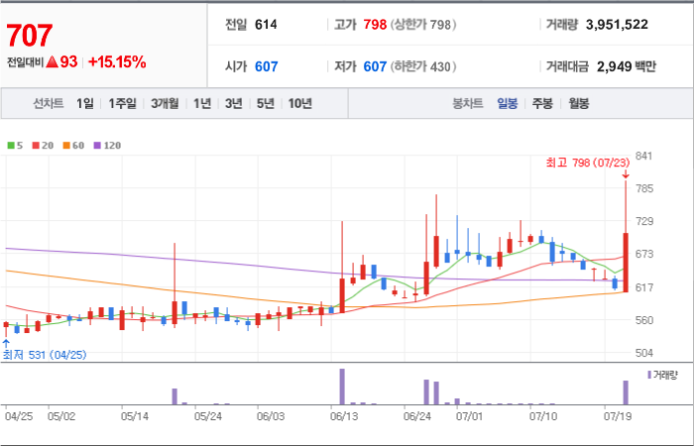Click the 최고 798 (07/23) label
Viewport: 694px width, 446px height.
coord(588,163)
